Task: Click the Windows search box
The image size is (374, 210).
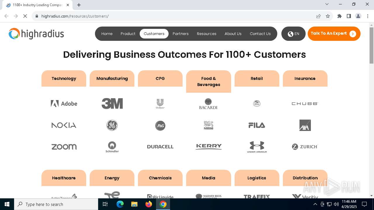Action: tap(56, 204)
